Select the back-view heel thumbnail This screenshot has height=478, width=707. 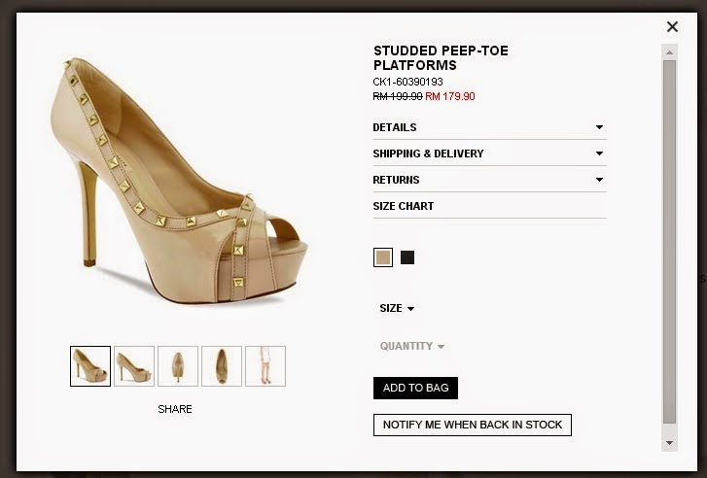click(178, 366)
